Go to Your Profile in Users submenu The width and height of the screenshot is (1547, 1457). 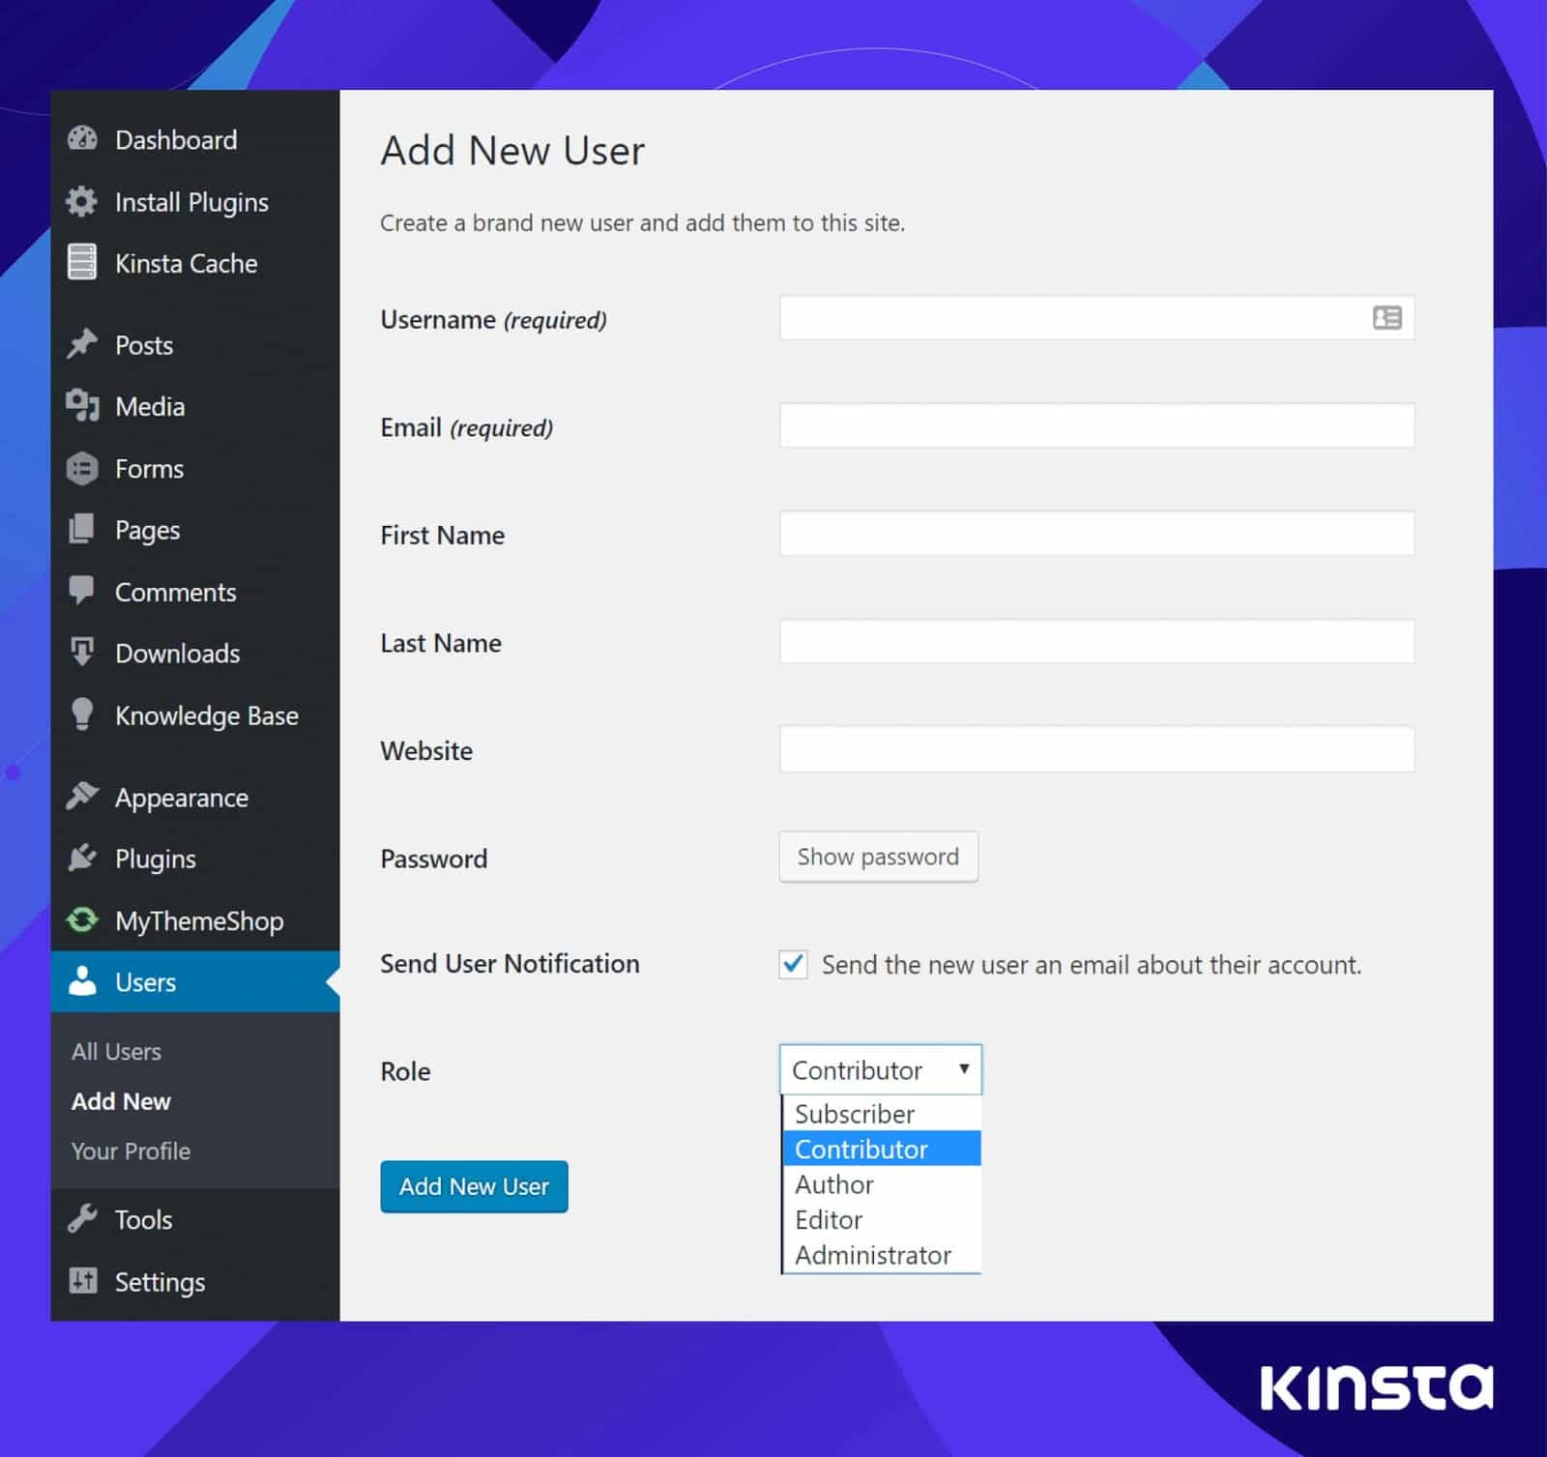point(131,1151)
